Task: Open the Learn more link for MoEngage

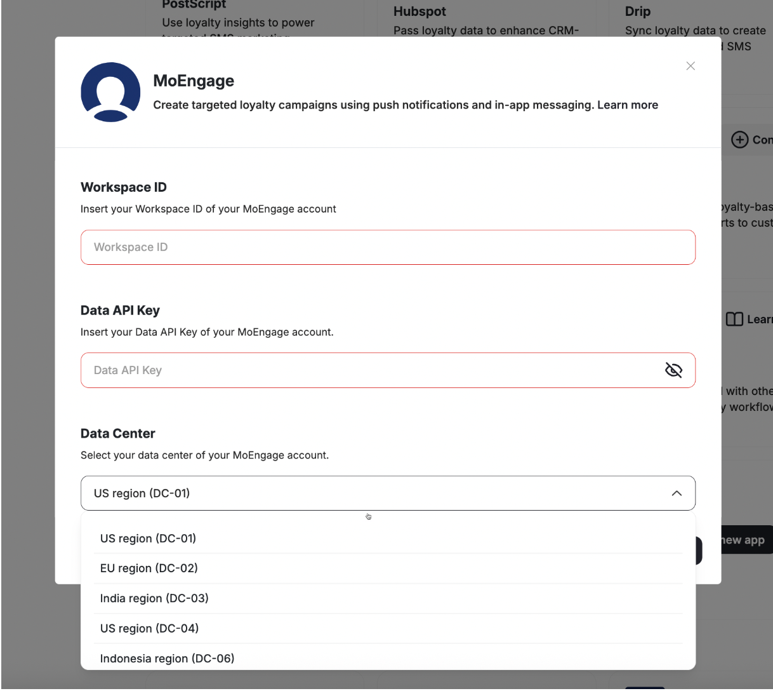Action: (x=627, y=105)
